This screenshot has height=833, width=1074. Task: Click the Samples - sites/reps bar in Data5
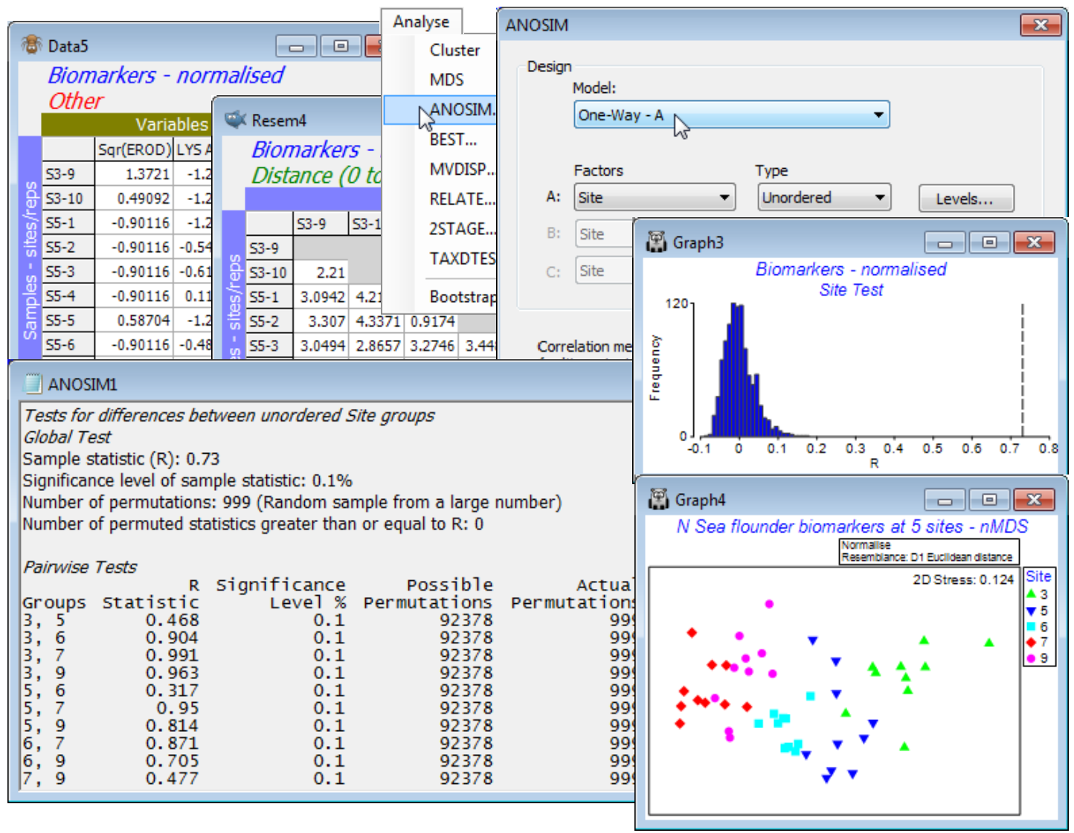point(30,248)
